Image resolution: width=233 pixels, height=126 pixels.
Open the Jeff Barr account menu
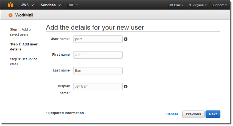[176, 5]
